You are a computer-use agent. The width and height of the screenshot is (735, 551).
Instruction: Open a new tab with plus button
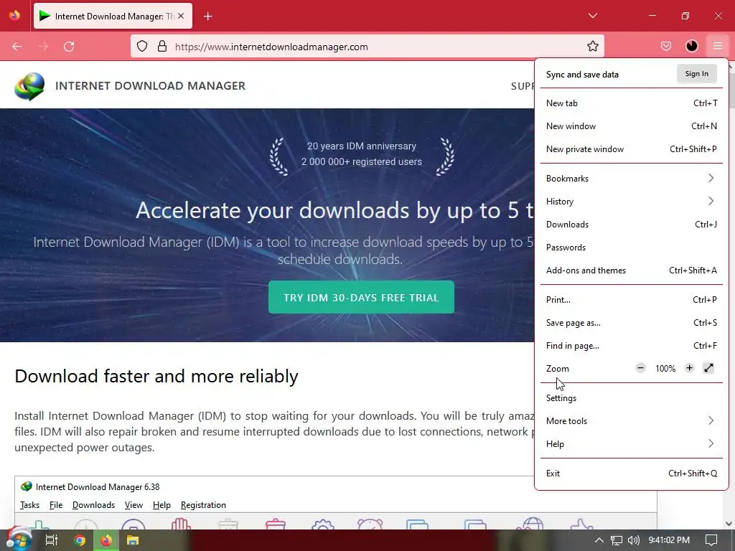click(208, 17)
